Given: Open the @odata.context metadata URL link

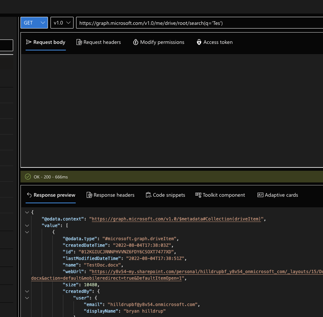Looking at the screenshot, I should click(177, 219).
